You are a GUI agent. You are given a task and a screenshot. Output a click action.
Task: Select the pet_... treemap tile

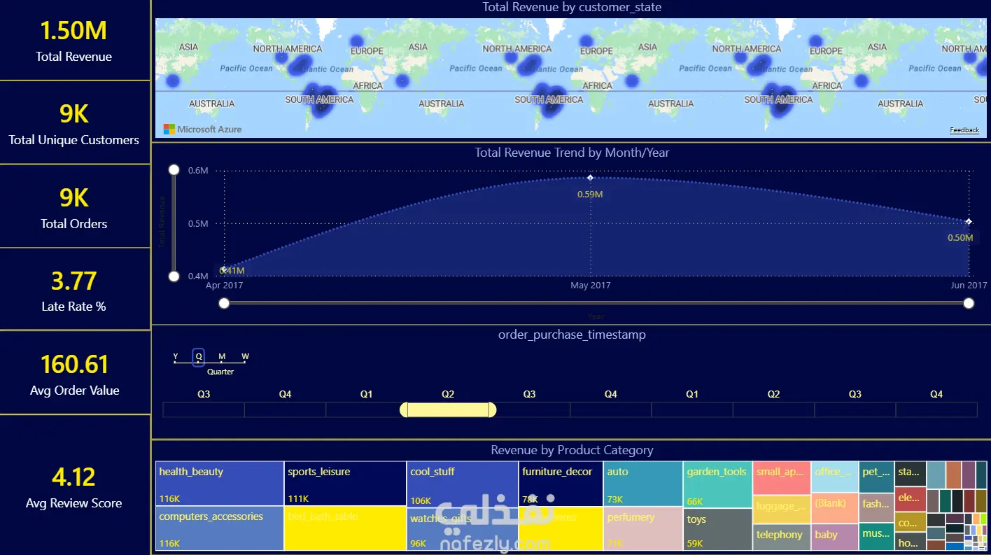click(x=876, y=477)
